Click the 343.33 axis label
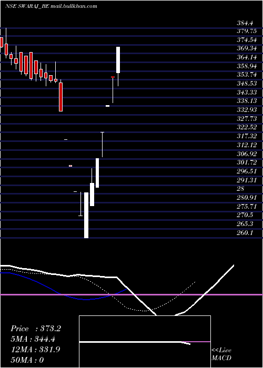The image size is (263, 368). pos(247,92)
